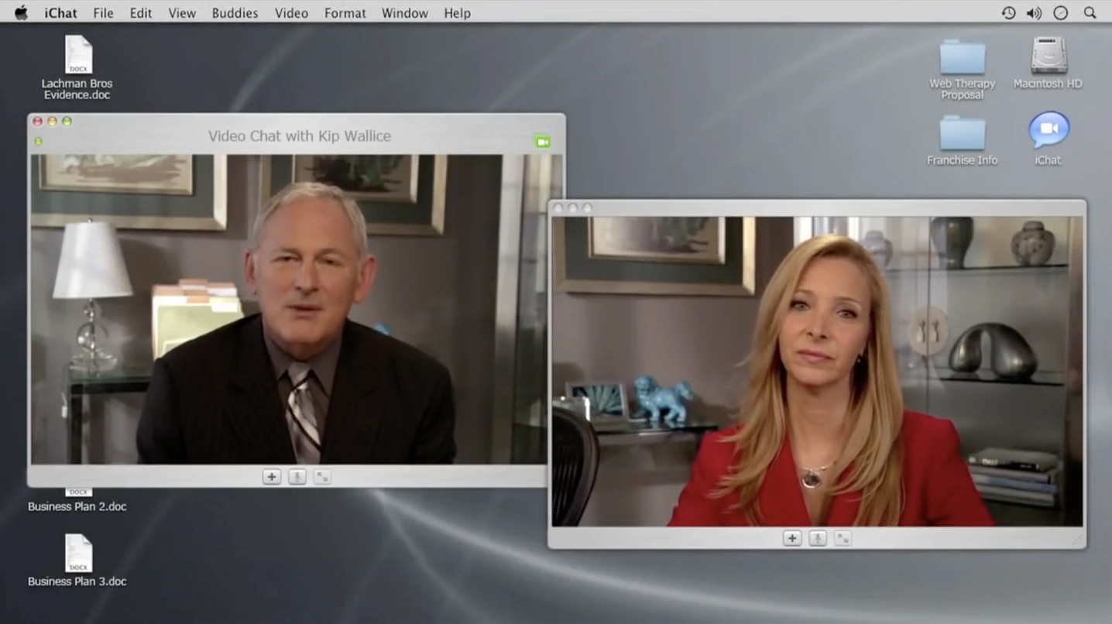This screenshot has width=1112, height=624.
Task: Click the resize grip of the blonde woman's window
Action: coord(1077,541)
